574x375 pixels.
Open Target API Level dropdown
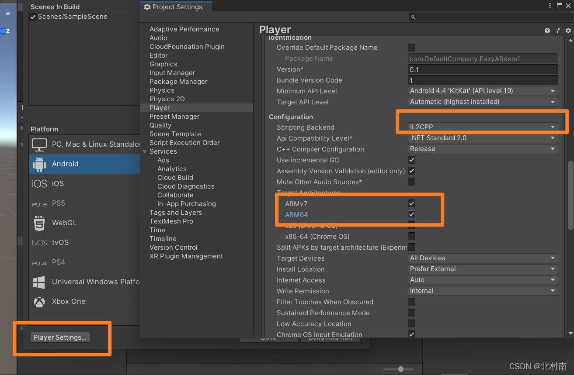pyautogui.click(x=483, y=102)
